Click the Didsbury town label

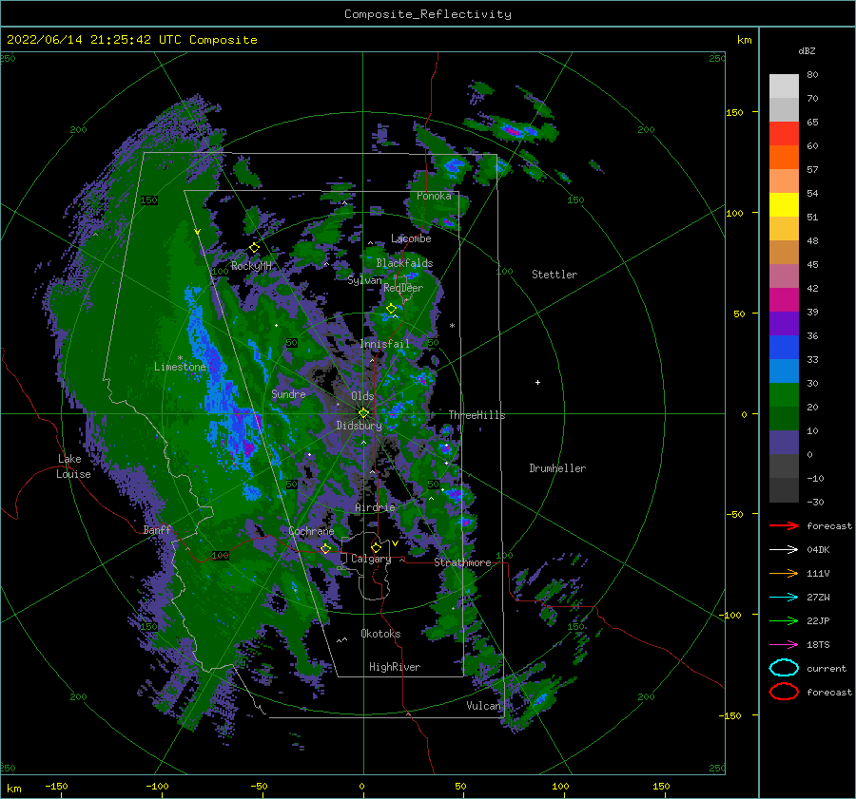(x=360, y=426)
